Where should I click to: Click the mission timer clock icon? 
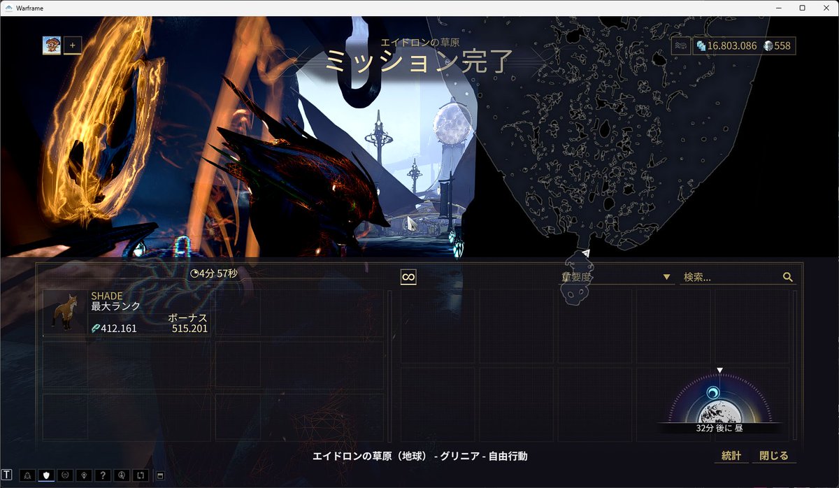point(194,274)
